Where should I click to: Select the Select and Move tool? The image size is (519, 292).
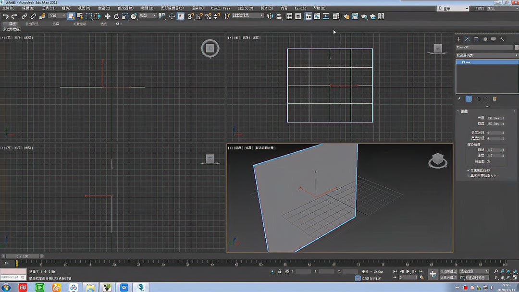109,16
